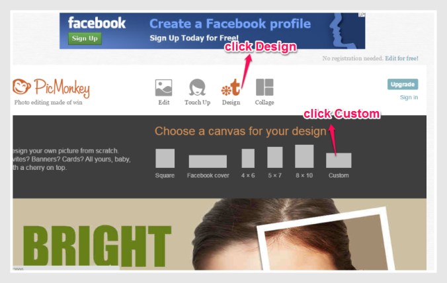Open the Collage grid icon
Image resolution: width=447 pixels, height=283 pixels.
point(264,87)
